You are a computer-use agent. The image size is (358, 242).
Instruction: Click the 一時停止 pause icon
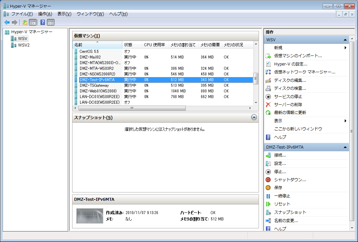tap(268, 196)
